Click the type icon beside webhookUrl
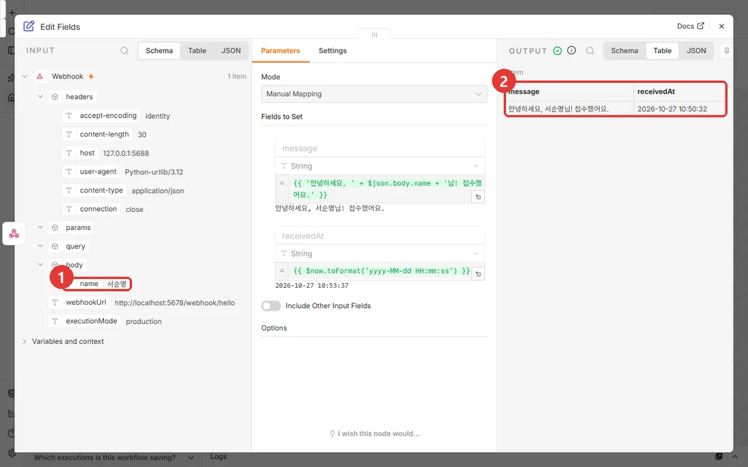Viewport: 748px width, 467px height. [x=55, y=302]
